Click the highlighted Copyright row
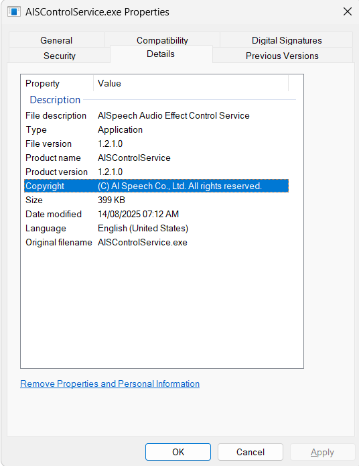This screenshot has width=359, height=466. point(156,186)
